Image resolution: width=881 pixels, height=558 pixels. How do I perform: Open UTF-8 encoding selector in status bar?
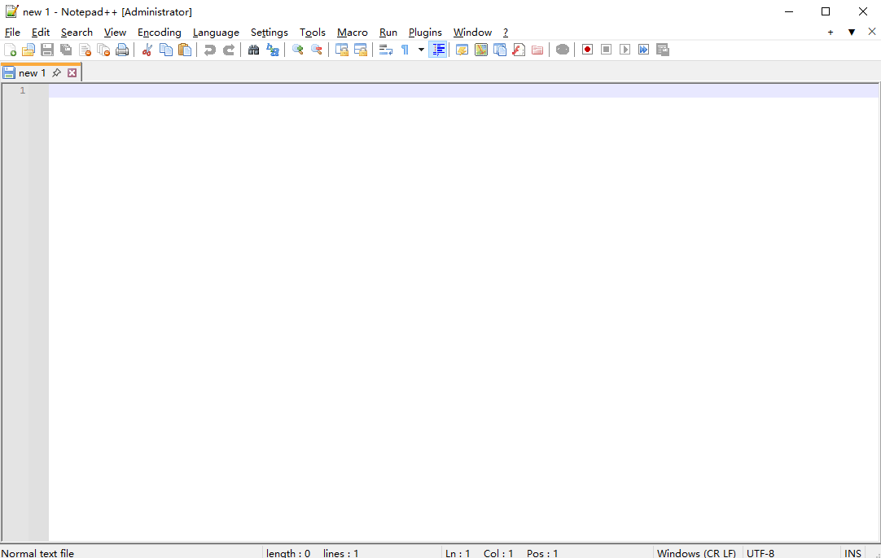(760, 552)
